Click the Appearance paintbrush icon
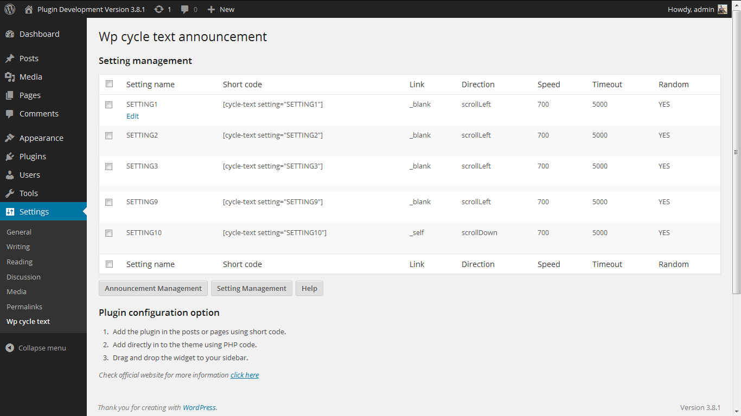Image resolution: width=741 pixels, height=416 pixels. pos(10,138)
